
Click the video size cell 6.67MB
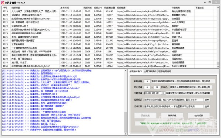point(98,62)
